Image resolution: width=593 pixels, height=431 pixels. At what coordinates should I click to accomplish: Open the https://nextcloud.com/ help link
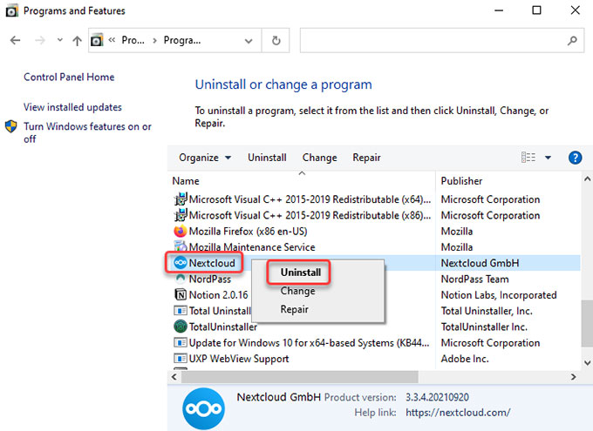458,412
